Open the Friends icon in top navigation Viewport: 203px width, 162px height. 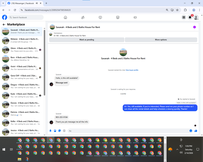[83, 17]
